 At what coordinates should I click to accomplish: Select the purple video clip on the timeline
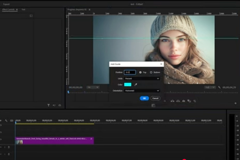pyautogui.click(x=54, y=141)
